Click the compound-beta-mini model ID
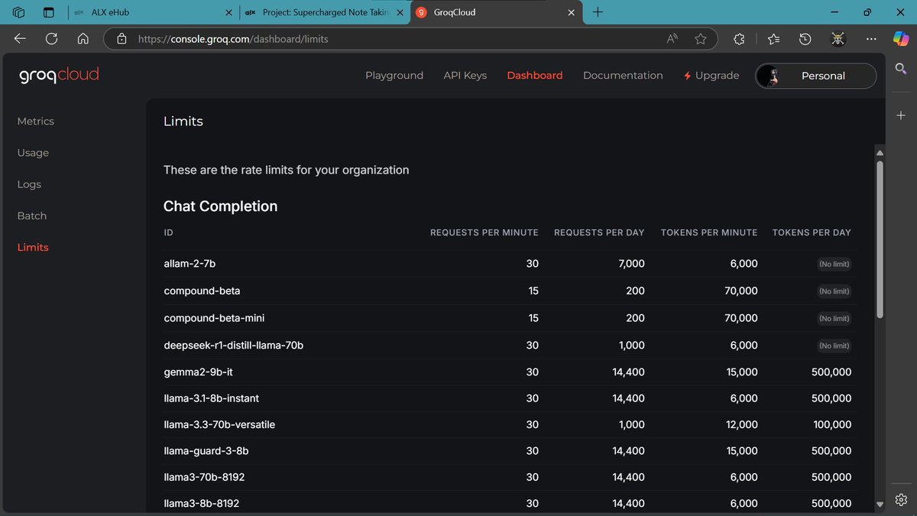Screen dimensions: 917x516 pyautogui.click(x=214, y=318)
